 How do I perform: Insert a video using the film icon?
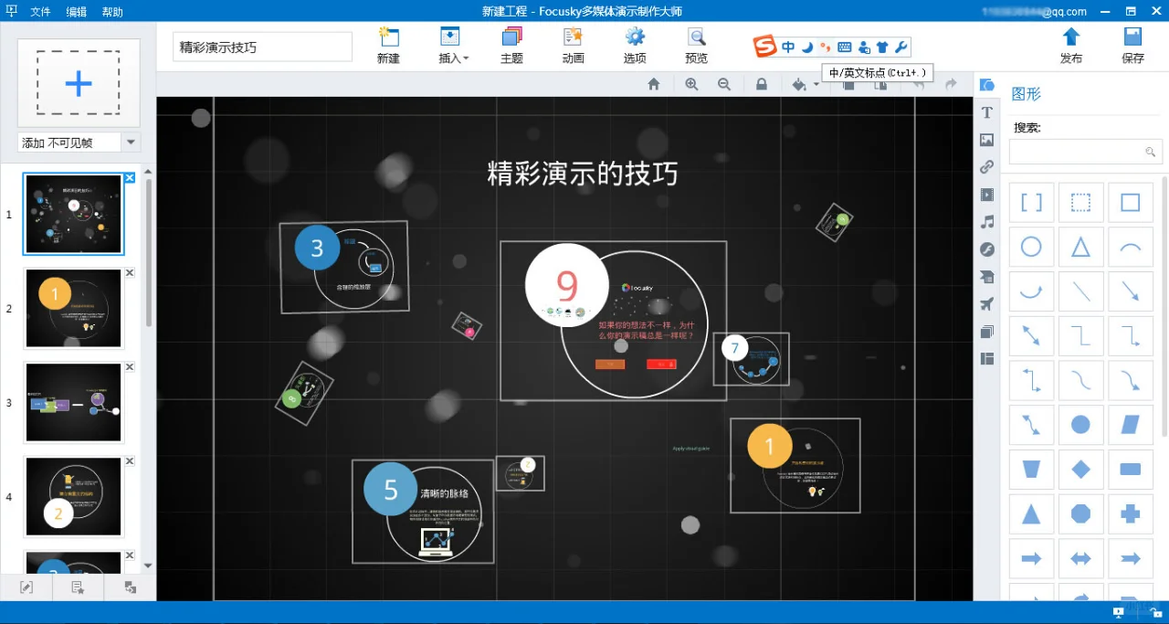987,195
